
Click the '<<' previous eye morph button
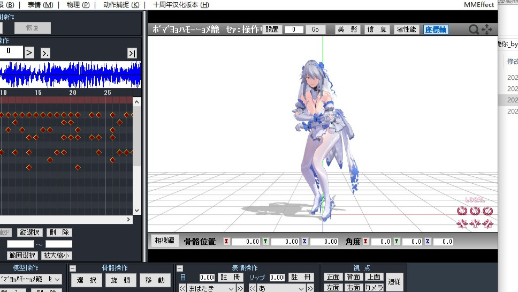pyautogui.click(x=182, y=288)
